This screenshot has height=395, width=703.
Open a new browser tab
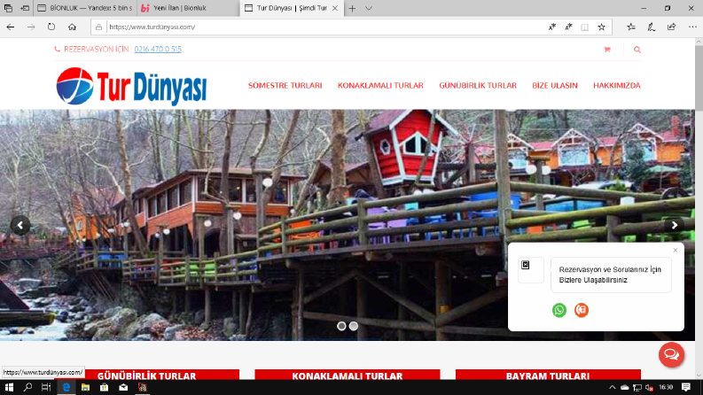[x=353, y=8]
